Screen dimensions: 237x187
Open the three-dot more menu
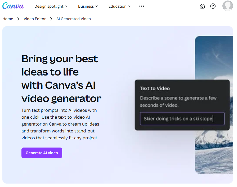(x=142, y=6)
